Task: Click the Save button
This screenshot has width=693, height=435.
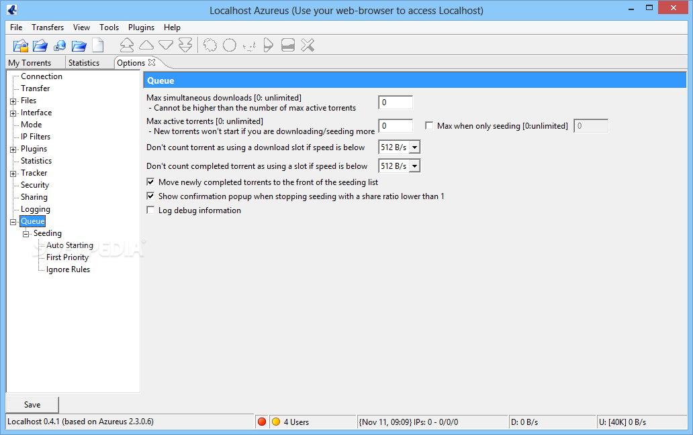Action: click(32, 405)
